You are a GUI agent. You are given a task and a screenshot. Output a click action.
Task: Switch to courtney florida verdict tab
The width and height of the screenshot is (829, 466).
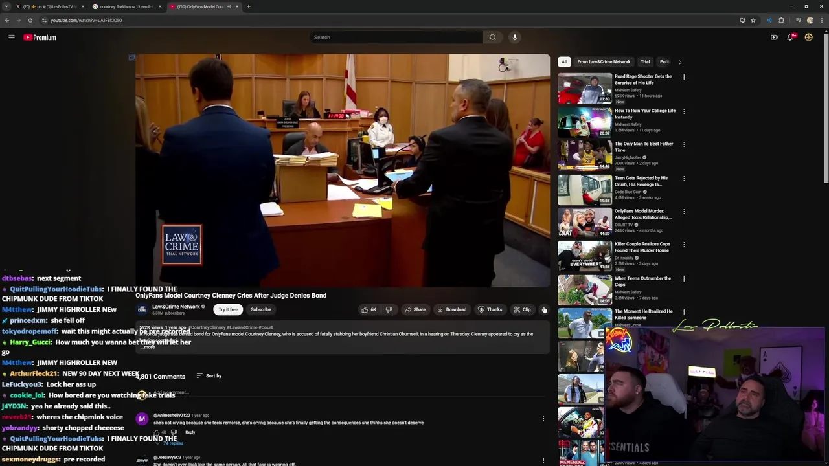tap(126, 6)
